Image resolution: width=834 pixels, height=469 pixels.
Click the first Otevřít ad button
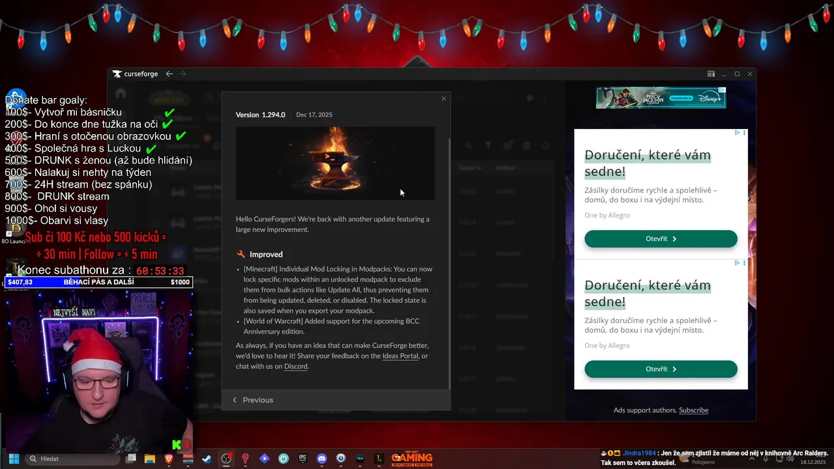(x=661, y=238)
